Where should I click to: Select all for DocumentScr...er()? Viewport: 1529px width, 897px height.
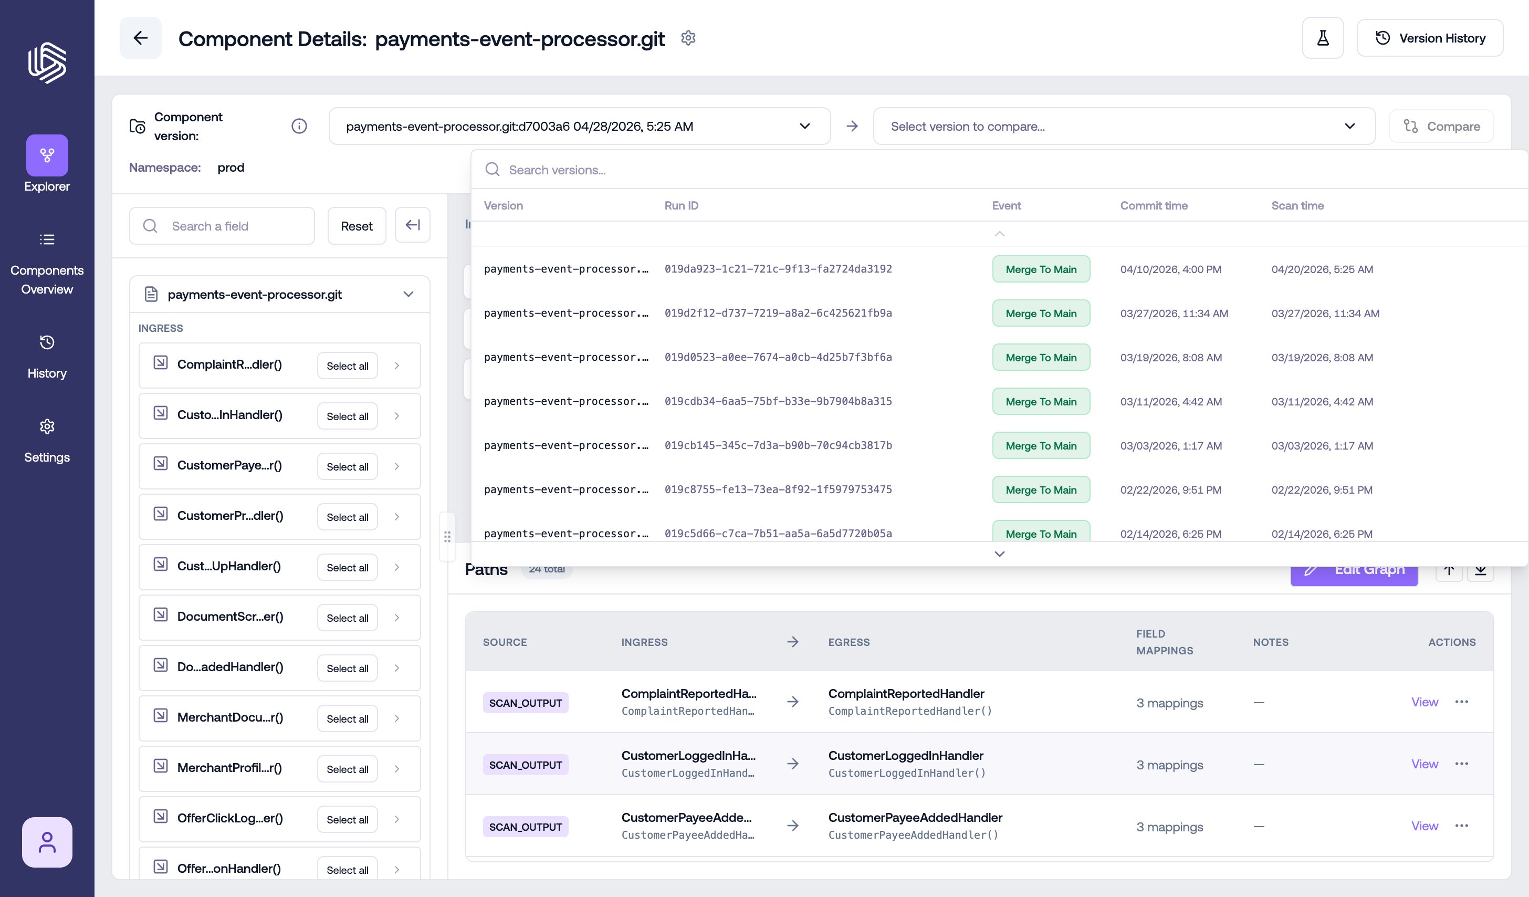point(347,617)
